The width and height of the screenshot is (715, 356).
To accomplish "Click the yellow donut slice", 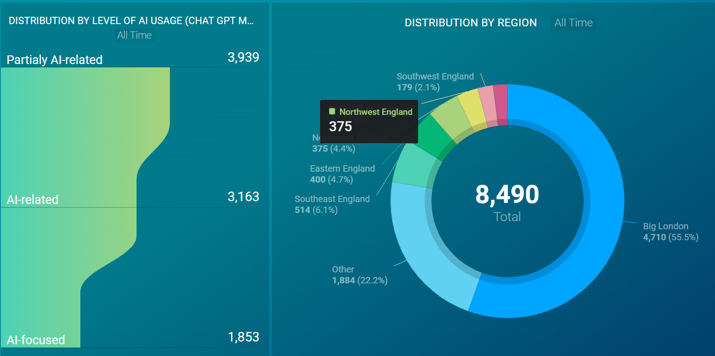I will coord(471,107).
